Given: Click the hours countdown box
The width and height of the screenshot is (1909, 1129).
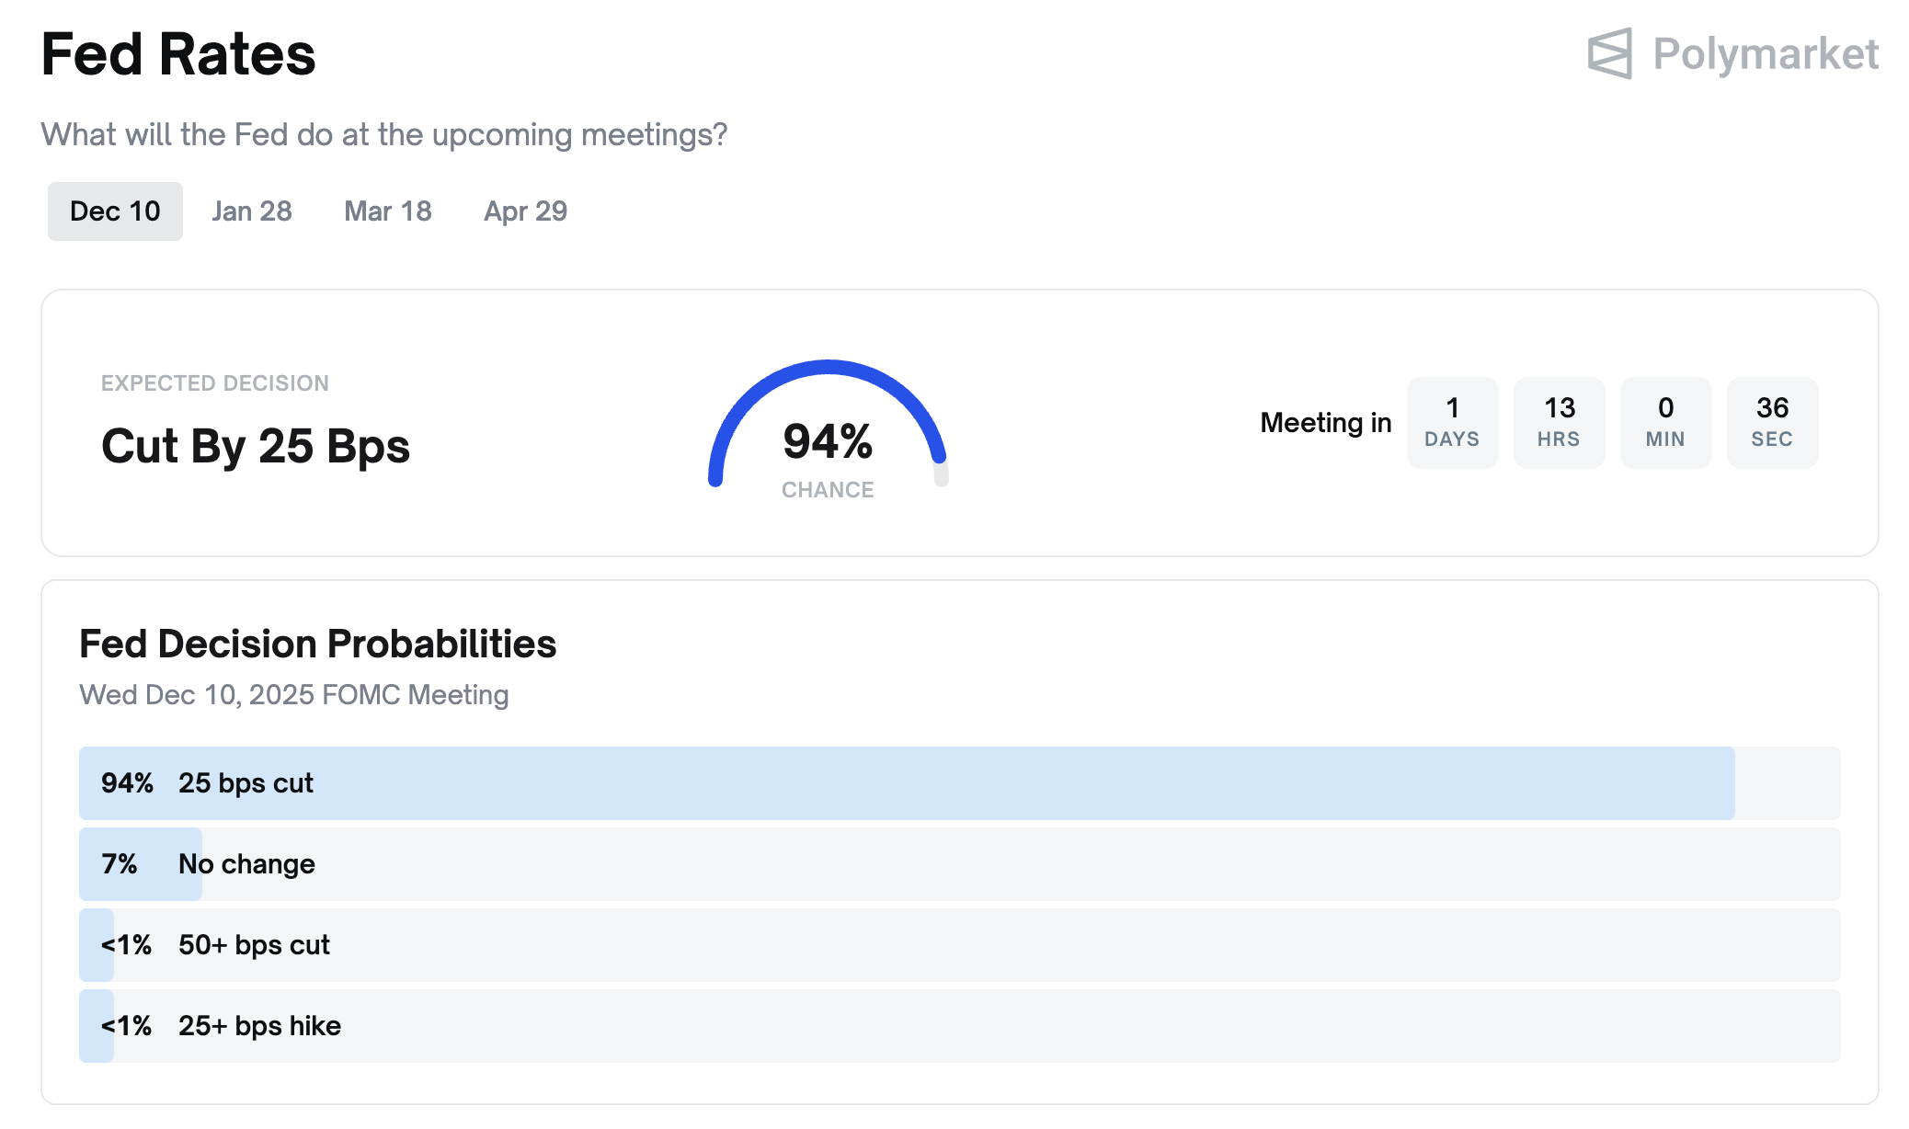Looking at the screenshot, I should tap(1559, 423).
